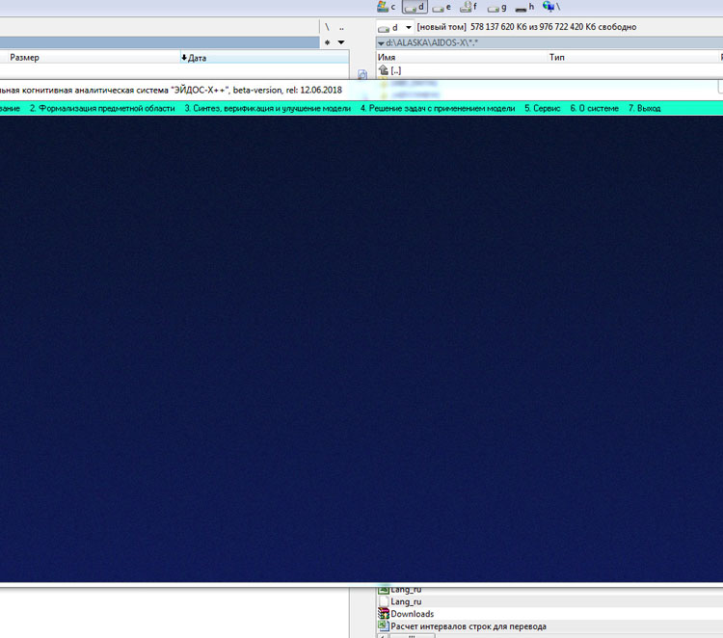Screen dimensions: 723x638
Task: Select drive d in drive bar
Action: [415, 7]
